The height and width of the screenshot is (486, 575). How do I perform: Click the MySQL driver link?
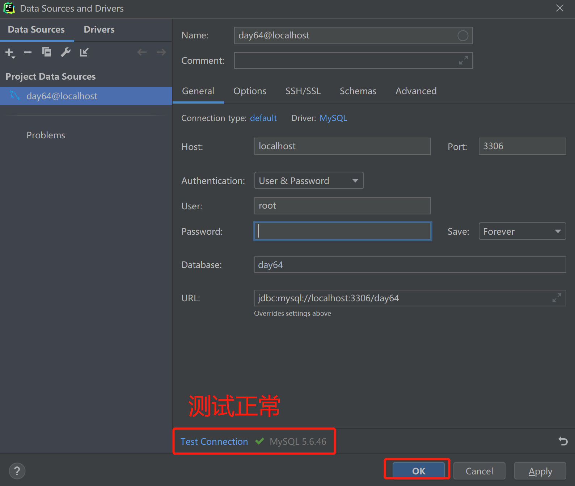click(x=333, y=118)
